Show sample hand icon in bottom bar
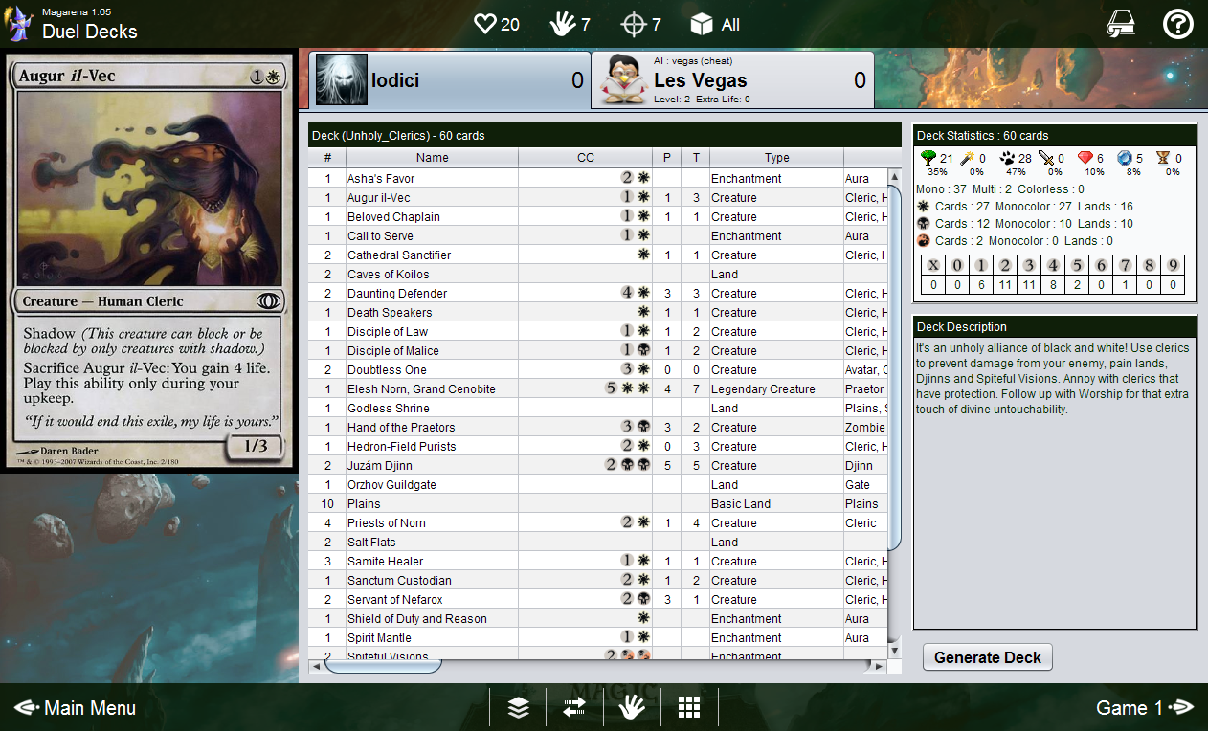Viewport: 1208px width, 731px height. click(631, 707)
